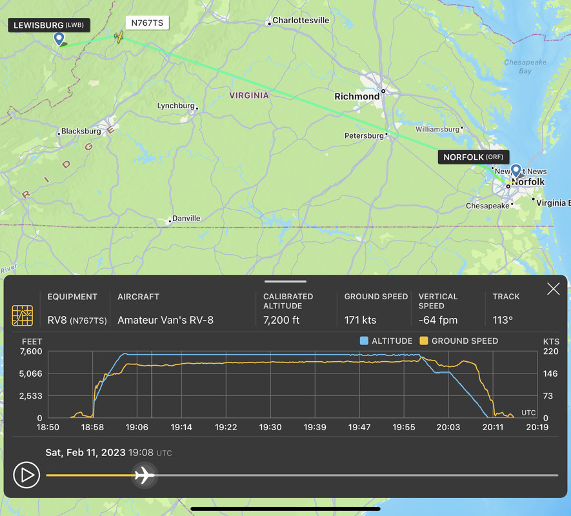
Task: Click the N767TS callsign label
Action: coord(147,23)
